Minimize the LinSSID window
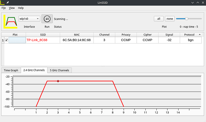 (x=193, y=3)
